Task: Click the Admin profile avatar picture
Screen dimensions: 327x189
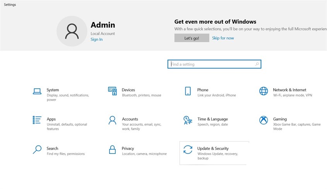Action: [x=72, y=31]
